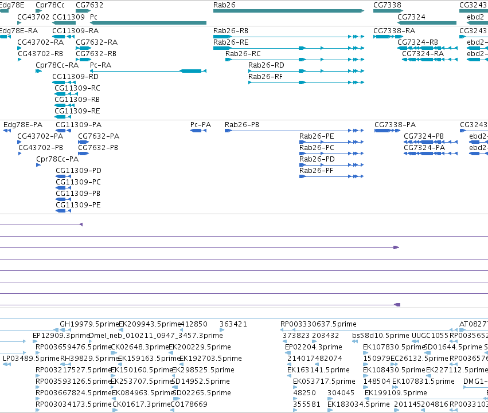Viewport: 488px width, 413px height.
Task: Click the CG11309-PE protein label
Action: click(78, 206)
